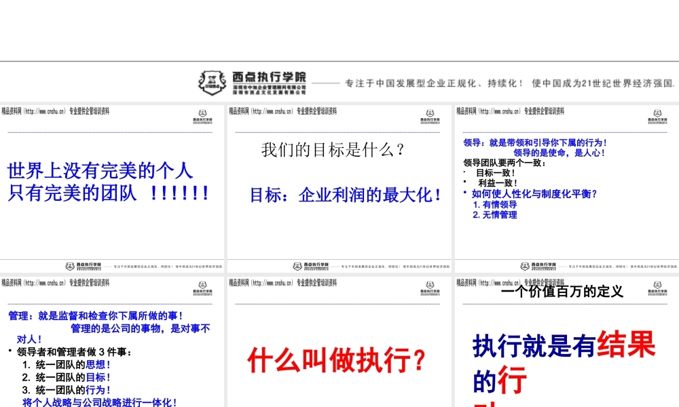The height and width of the screenshot is (407, 679).
Task: Click corner logo on the 领导团队要两个一致 slide
Action: (657, 117)
